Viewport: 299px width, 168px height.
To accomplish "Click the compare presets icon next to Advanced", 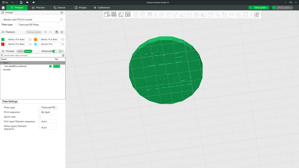I will pyautogui.click(x=63, y=51).
